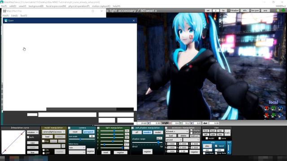Image resolution: width=287 pixels, height=161 pixels.
Task: Enable the model checkbox in view panel
Action: coord(207,138)
